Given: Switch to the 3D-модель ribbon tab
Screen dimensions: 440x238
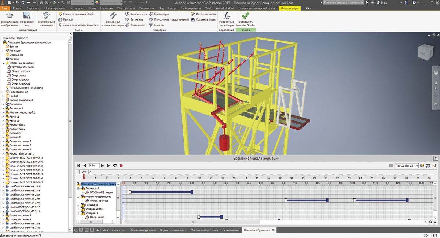Looking at the screenshot, I should coord(77,8).
